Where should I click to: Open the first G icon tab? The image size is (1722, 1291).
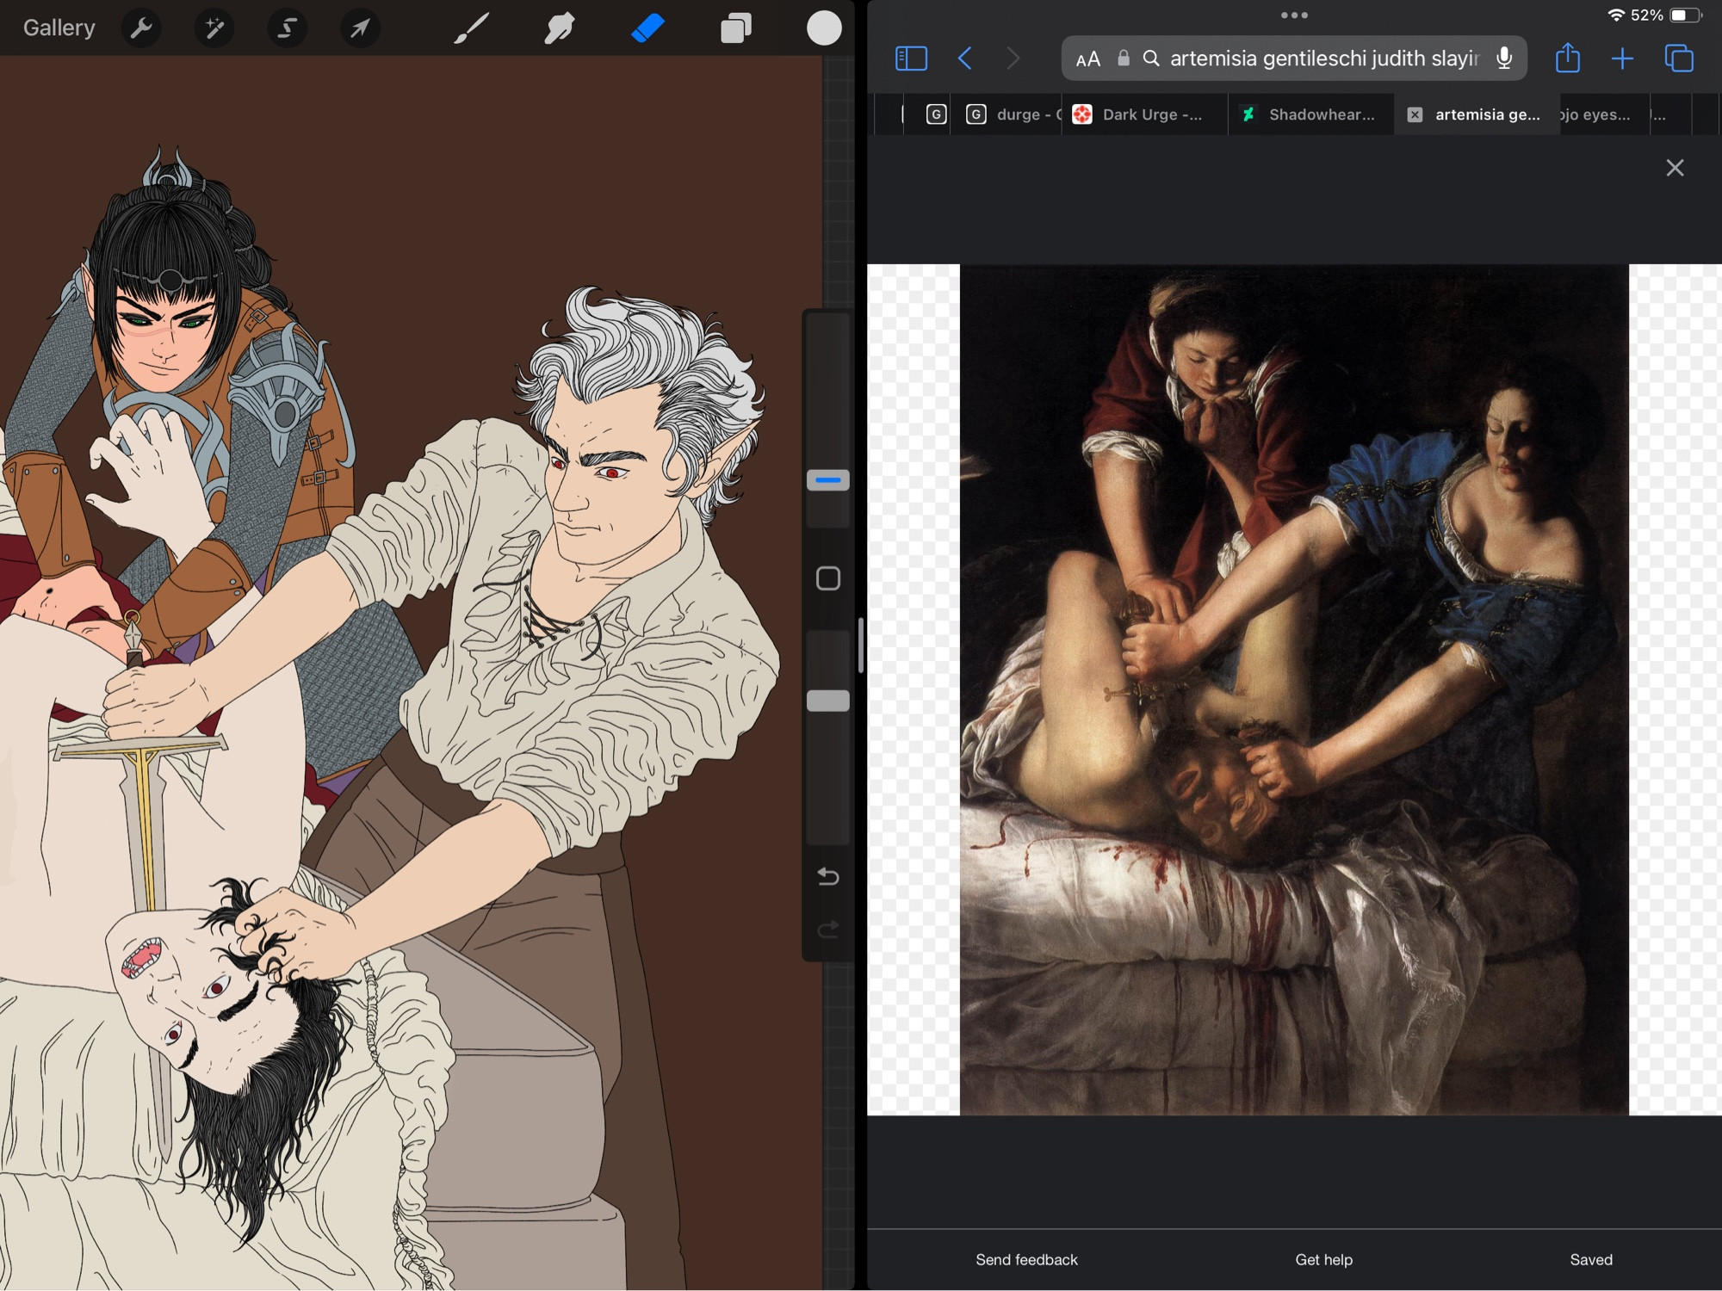(x=937, y=114)
